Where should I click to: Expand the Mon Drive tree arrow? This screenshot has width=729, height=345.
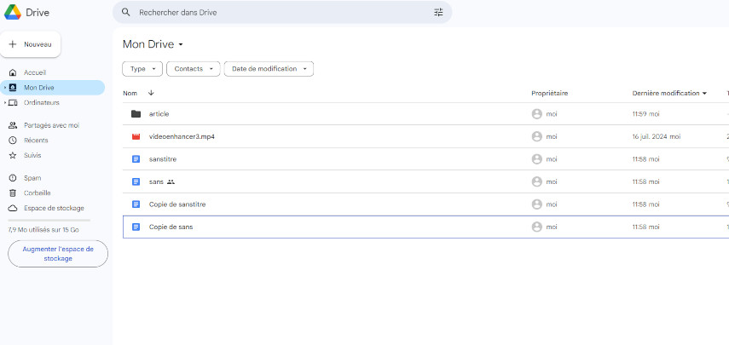[x=5, y=87]
